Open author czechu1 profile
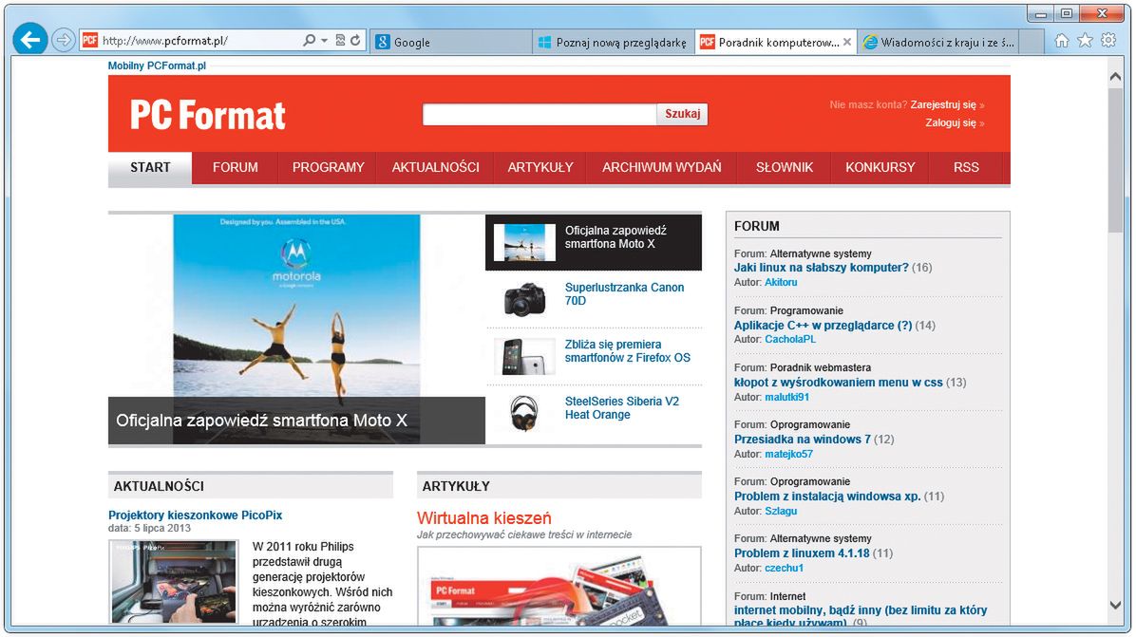The width and height of the screenshot is (1136, 637). pyautogui.click(x=784, y=569)
